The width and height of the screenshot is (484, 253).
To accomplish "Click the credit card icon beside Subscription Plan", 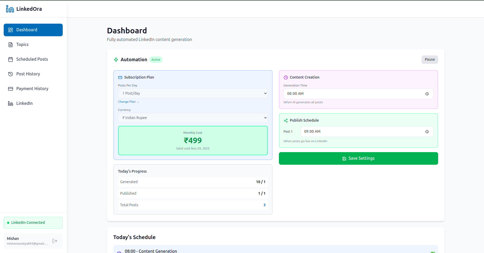I will [120, 77].
